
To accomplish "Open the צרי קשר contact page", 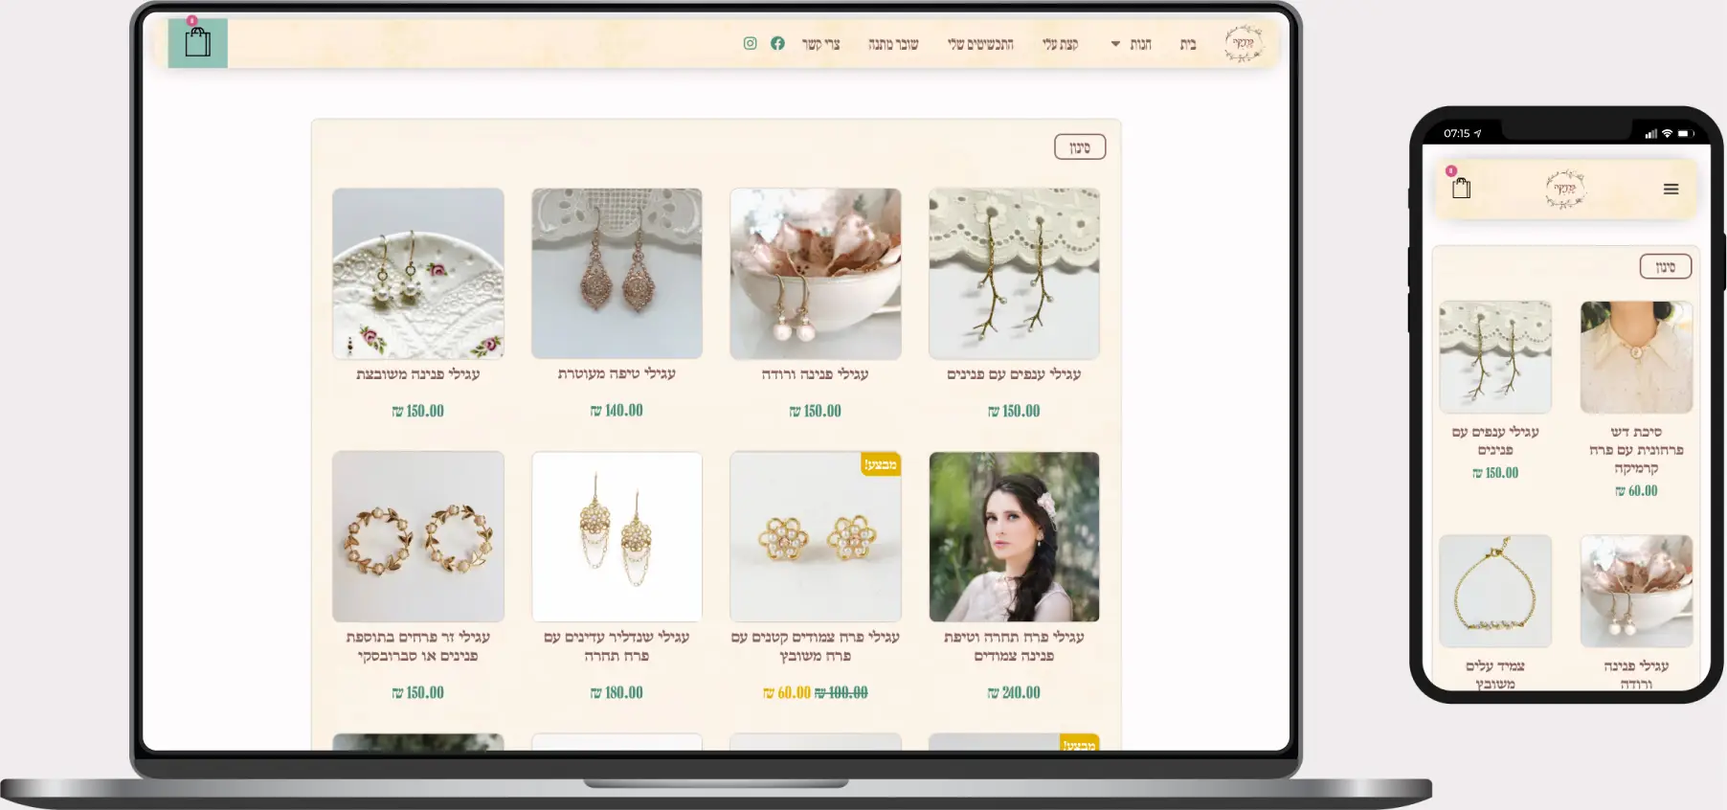I will [x=820, y=44].
